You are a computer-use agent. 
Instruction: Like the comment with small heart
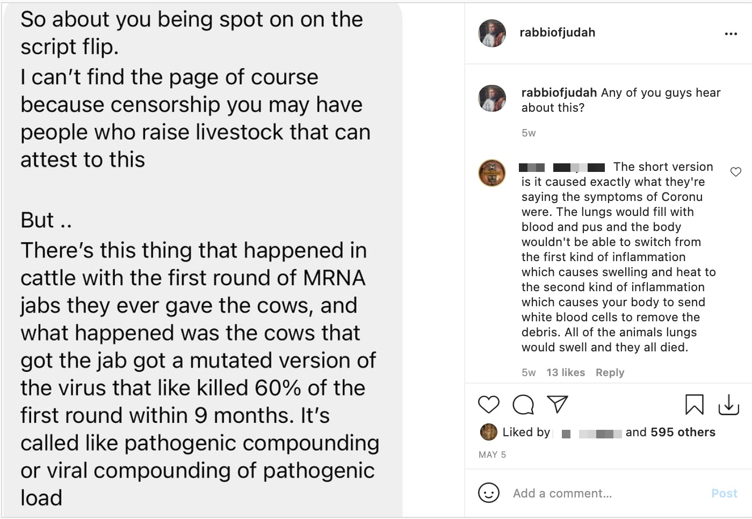coord(736,172)
